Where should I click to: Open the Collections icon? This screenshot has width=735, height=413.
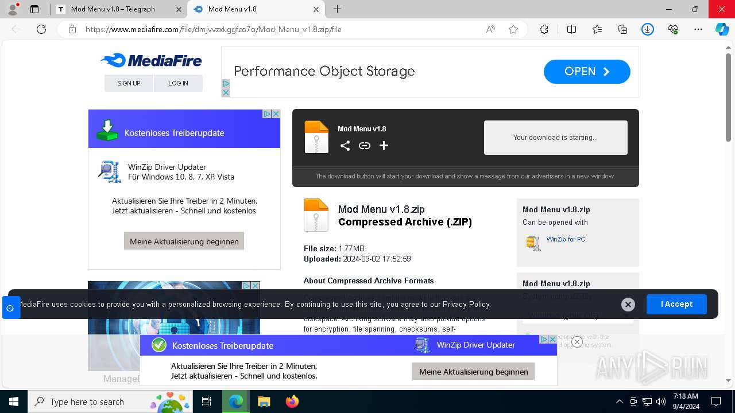pos(622,29)
